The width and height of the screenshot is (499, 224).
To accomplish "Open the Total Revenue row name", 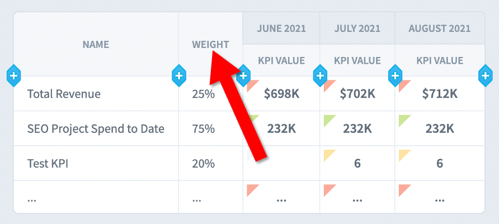I will point(64,94).
